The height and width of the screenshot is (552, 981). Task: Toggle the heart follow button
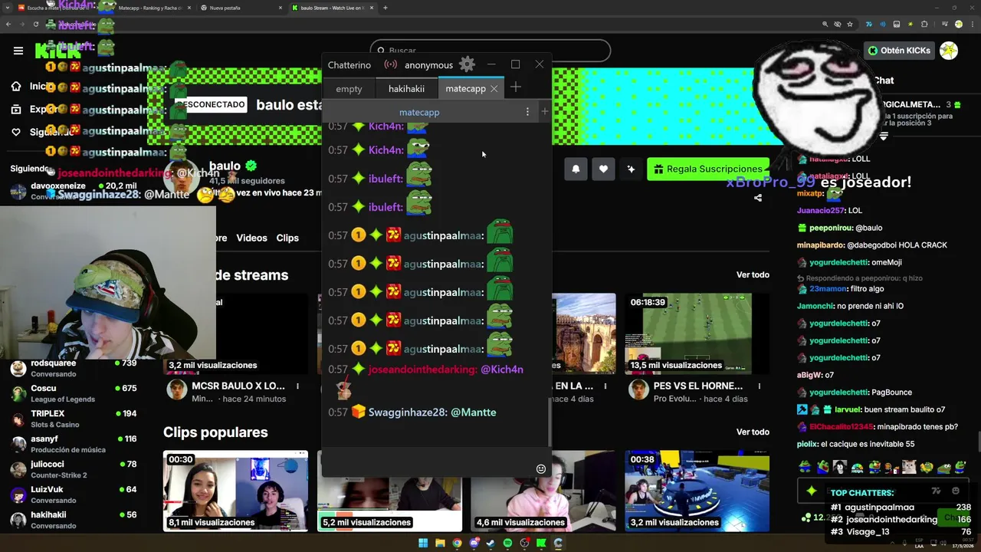pyautogui.click(x=603, y=169)
